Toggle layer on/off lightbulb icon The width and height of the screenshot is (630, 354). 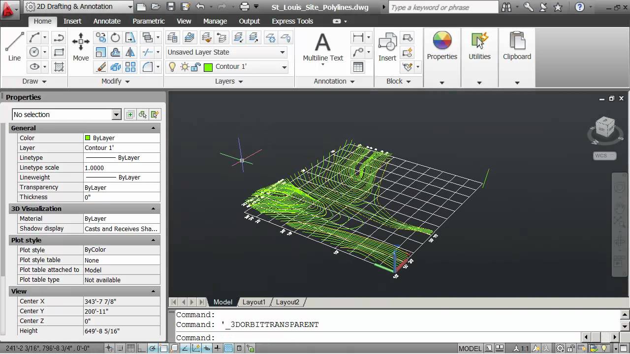pos(172,67)
